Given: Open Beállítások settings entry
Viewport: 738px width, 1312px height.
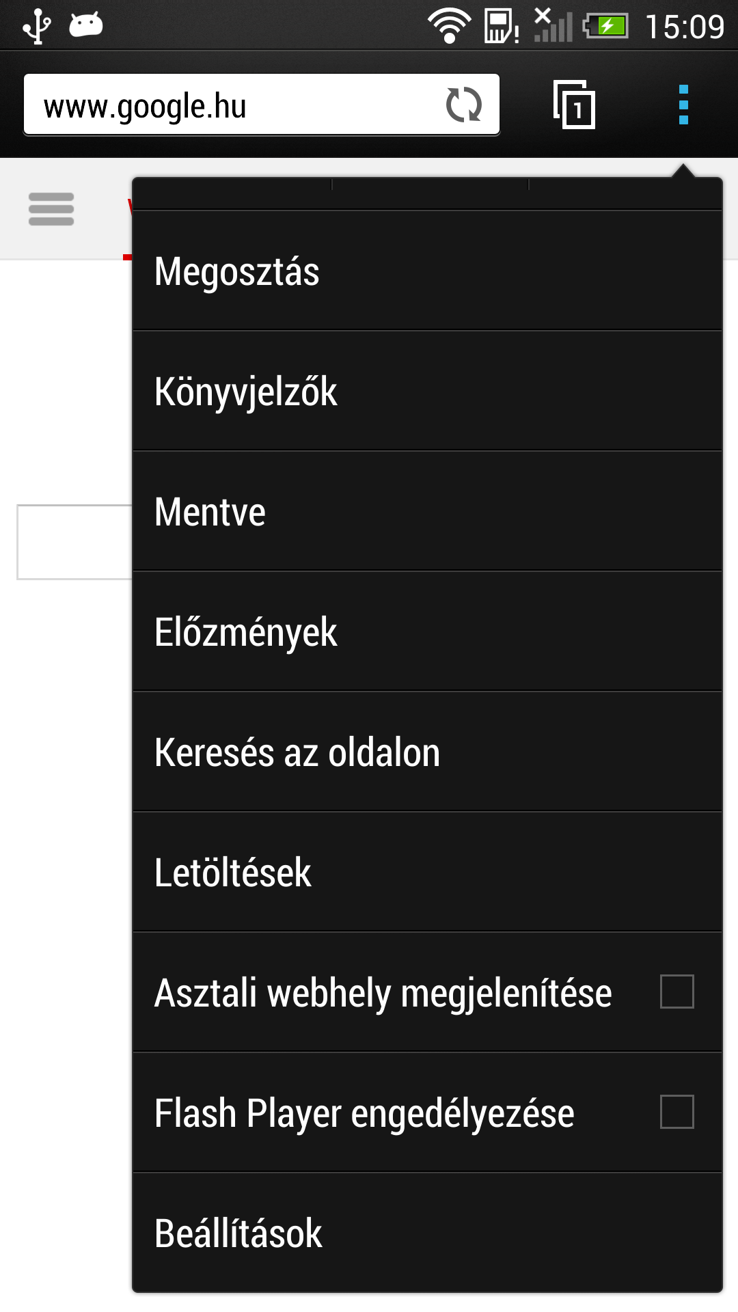Looking at the screenshot, I should coord(427,1233).
